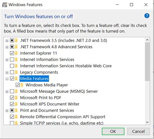154x139 pixels.
Task: Uncheck Internet Explorer 11
Action: click(x=12, y=53)
